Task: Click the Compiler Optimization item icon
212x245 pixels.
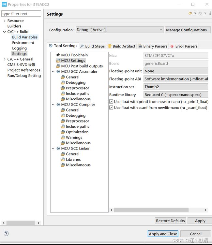Action: point(63,132)
